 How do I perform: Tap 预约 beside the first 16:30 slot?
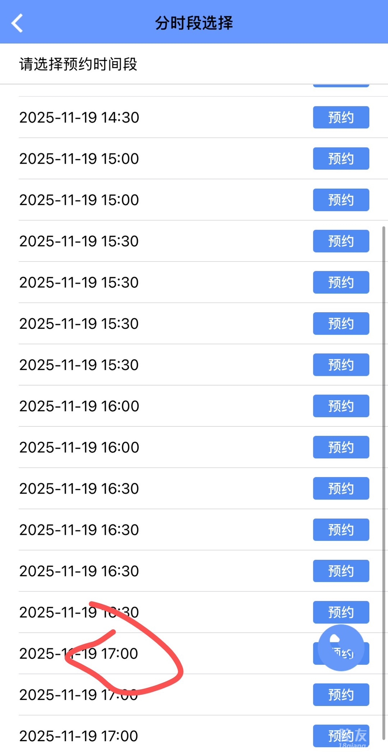[341, 488]
